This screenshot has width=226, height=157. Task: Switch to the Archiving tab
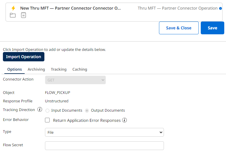[36, 69]
